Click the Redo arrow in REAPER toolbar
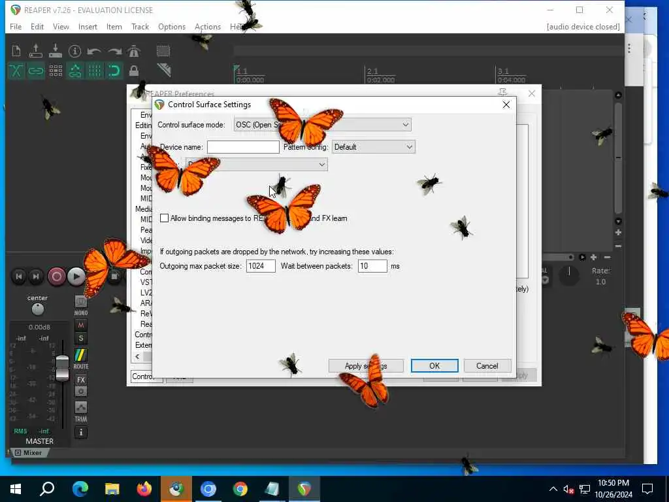This screenshot has width=669, height=502. pyautogui.click(x=114, y=51)
